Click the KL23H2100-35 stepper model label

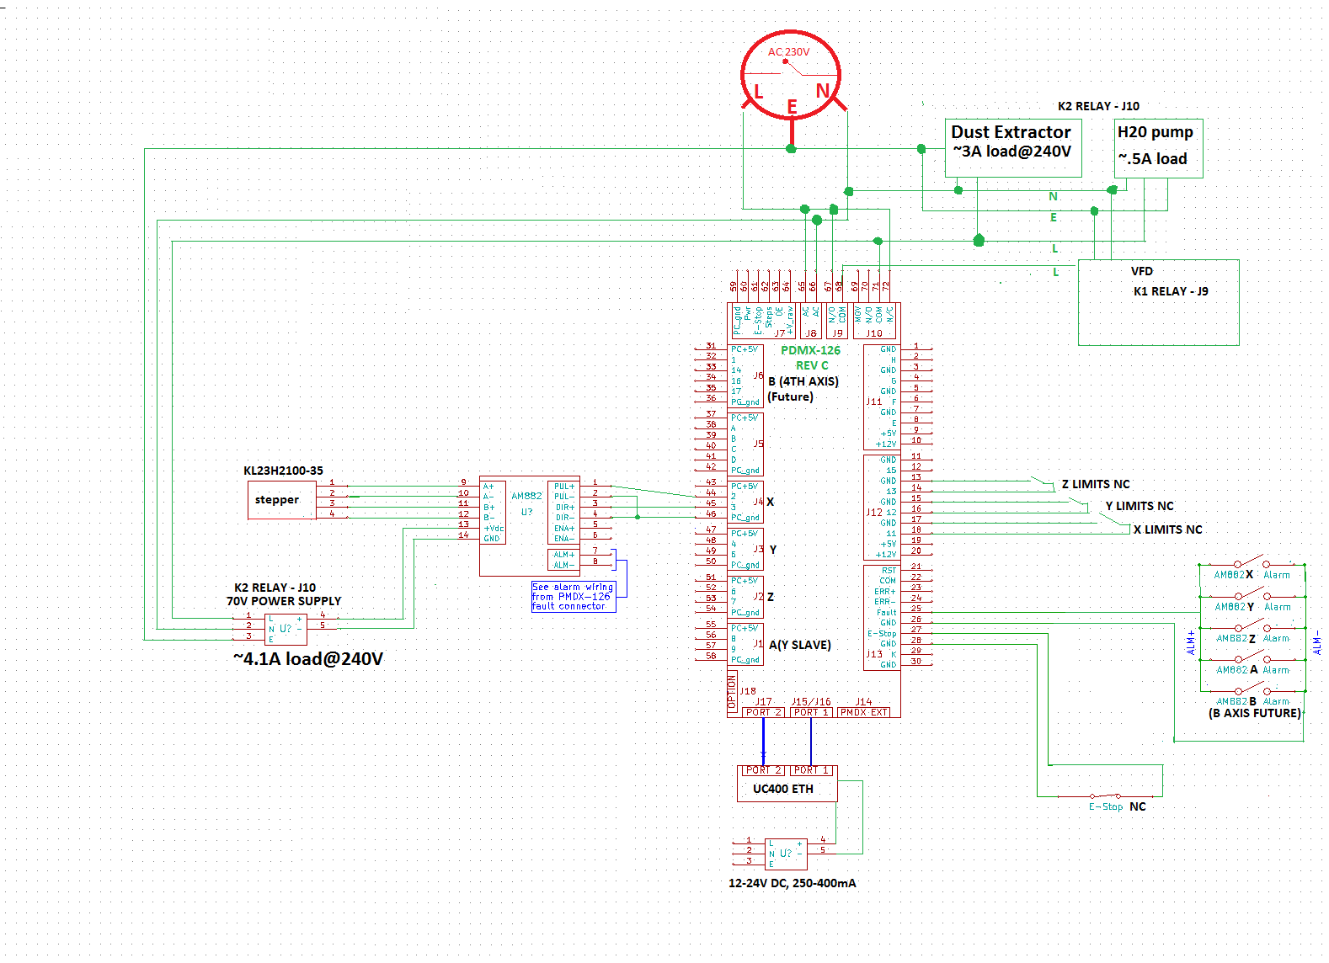(x=283, y=471)
